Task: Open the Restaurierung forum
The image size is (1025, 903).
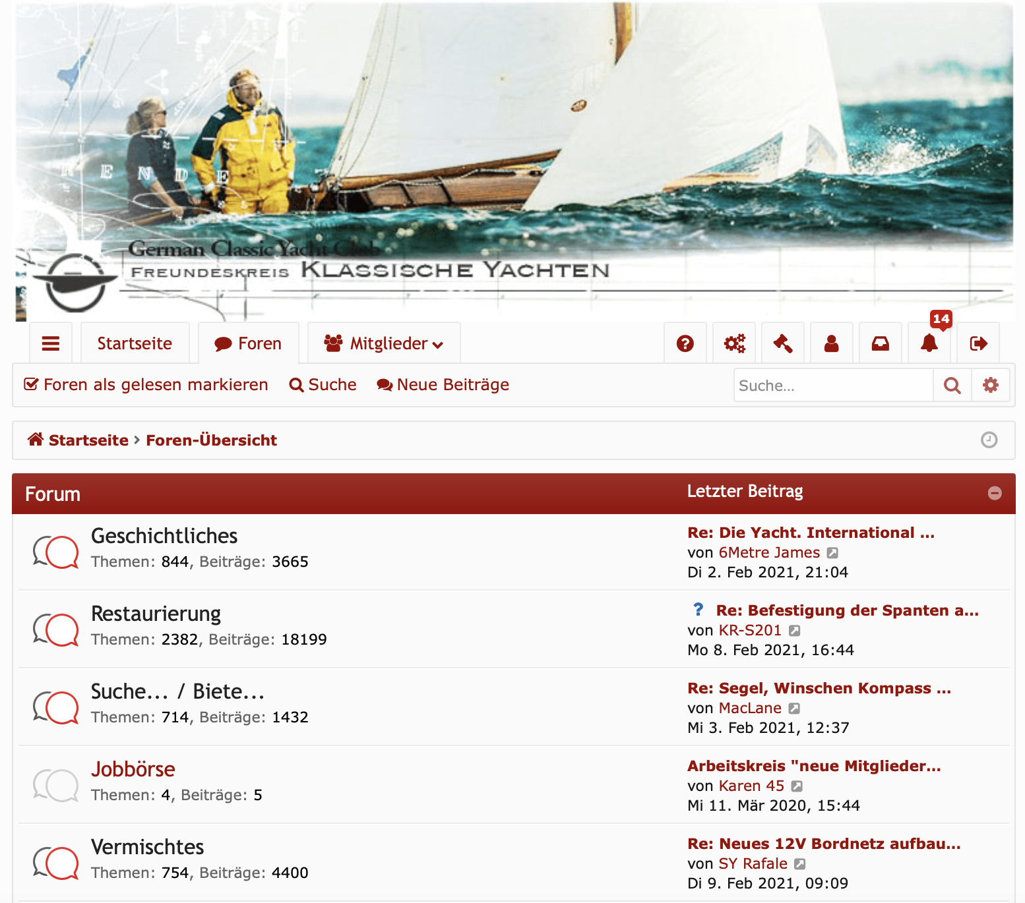Action: (x=156, y=614)
